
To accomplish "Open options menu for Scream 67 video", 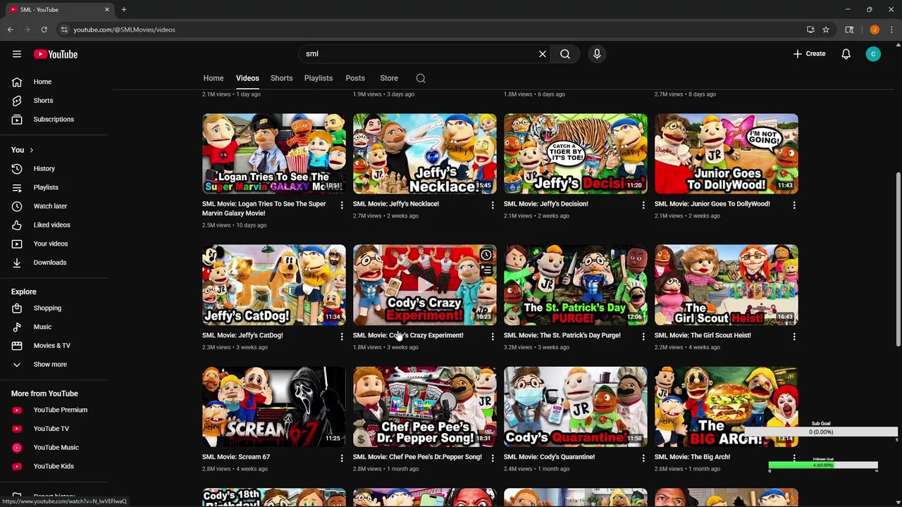I will coord(342,458).
